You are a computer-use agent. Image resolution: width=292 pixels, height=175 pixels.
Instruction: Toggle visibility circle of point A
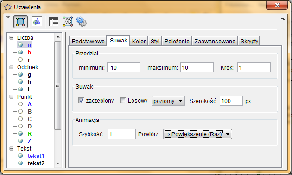pos(20,104)
